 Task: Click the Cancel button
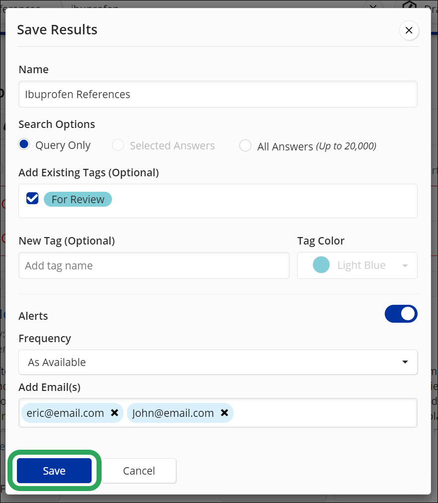point(139,471)
